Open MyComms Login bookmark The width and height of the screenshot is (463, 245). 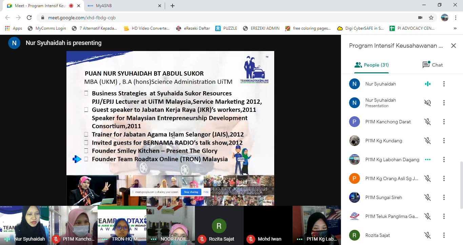47,28
